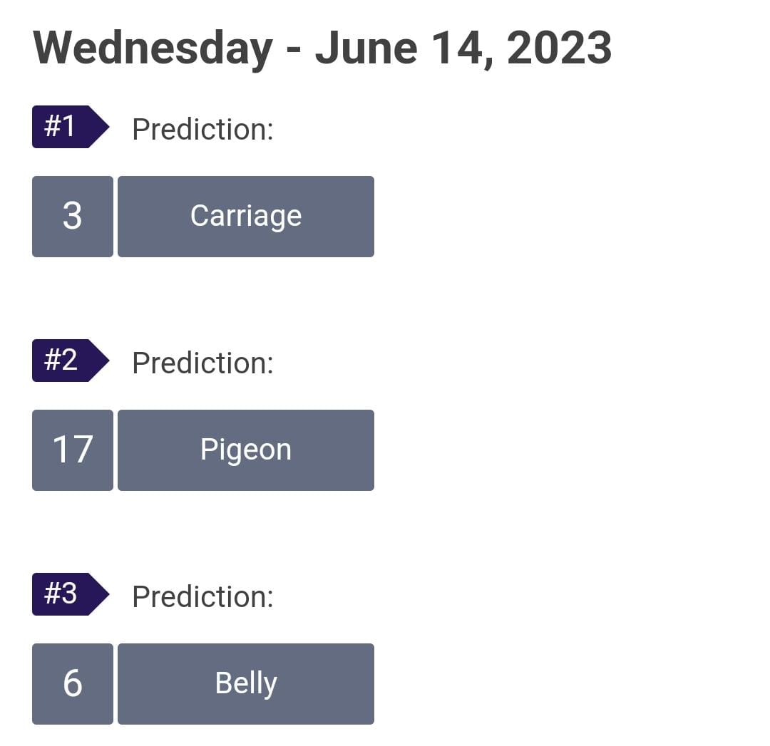Click the #2 ranking badge
The width and height of the screenshot is (770, 746).
tap(70, 361)
